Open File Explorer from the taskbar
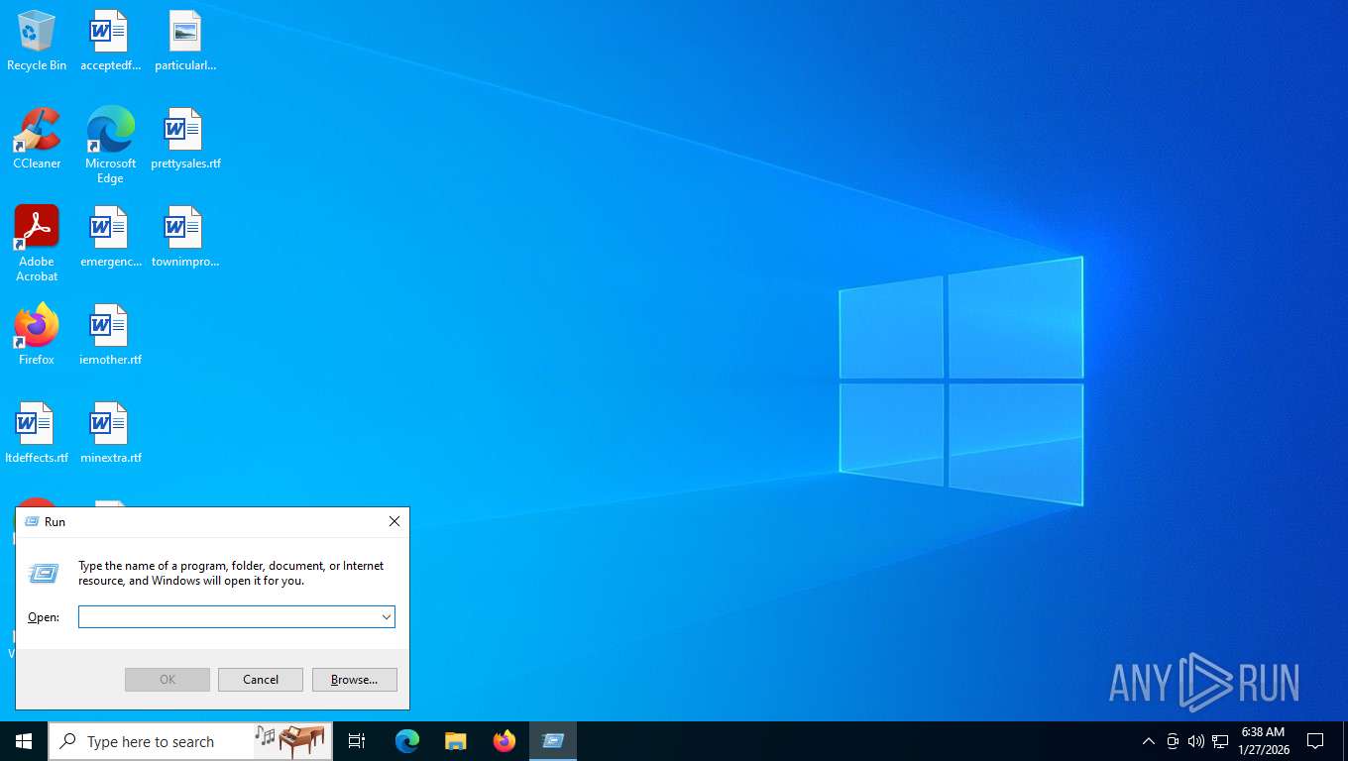 (x=455, y=741)
